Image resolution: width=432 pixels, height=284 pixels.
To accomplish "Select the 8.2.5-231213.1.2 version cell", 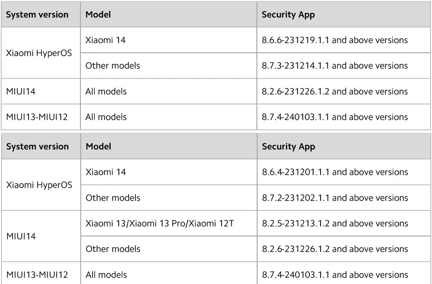I will click(335, 224).
